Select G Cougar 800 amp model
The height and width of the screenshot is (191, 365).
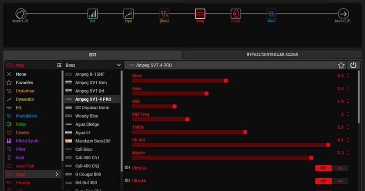[x=93, y=175]
